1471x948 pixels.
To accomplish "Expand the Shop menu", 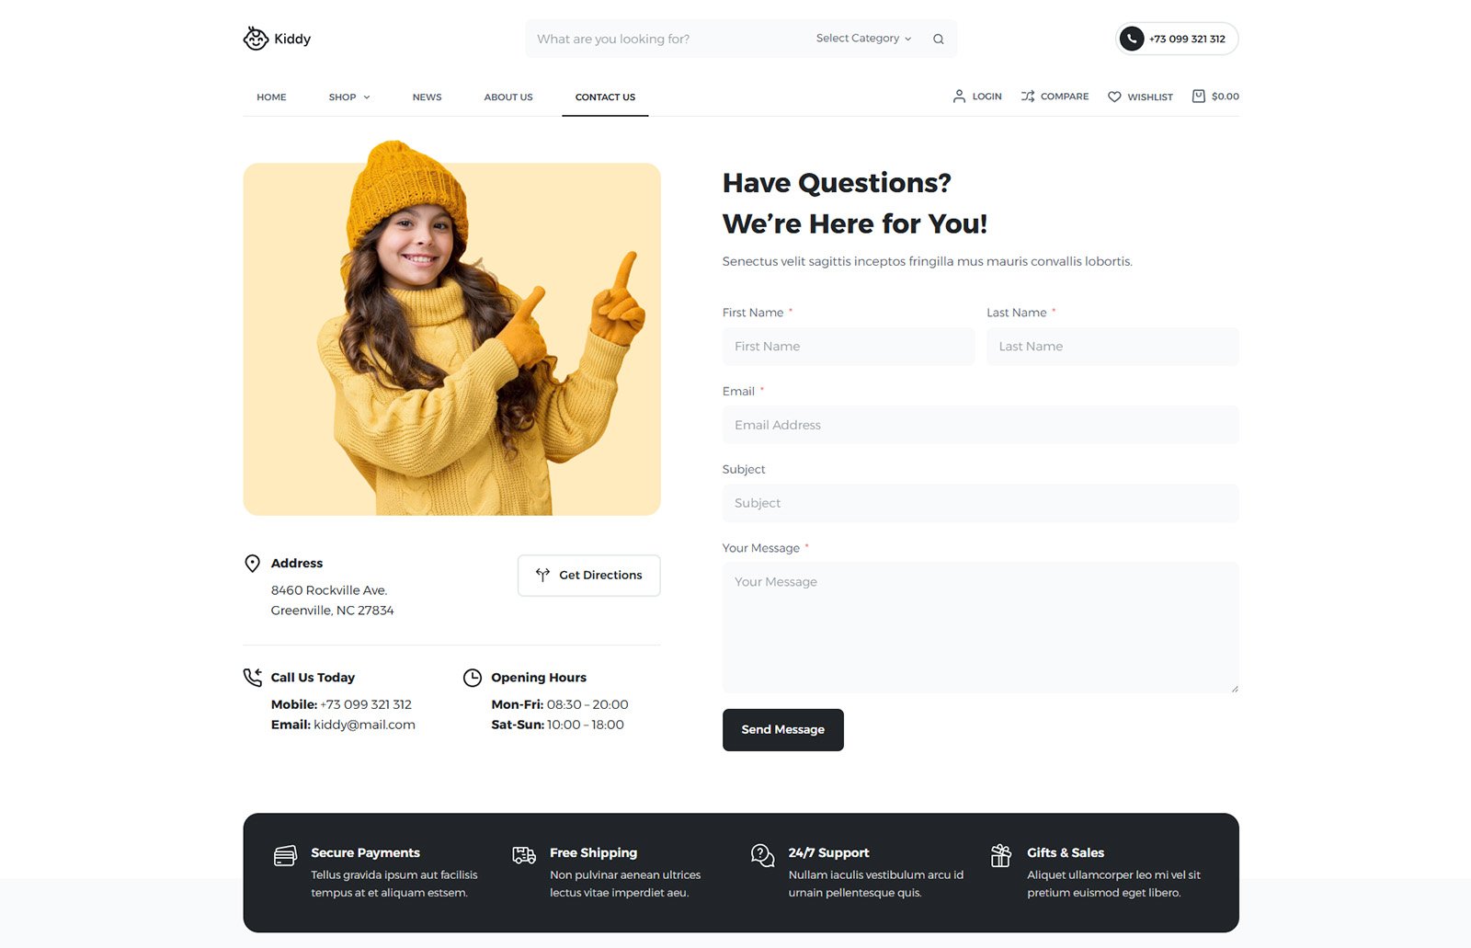I will [349, 97].
